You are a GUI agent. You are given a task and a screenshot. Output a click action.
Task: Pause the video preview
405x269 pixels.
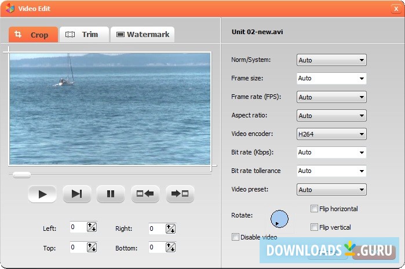pos(111,194)
